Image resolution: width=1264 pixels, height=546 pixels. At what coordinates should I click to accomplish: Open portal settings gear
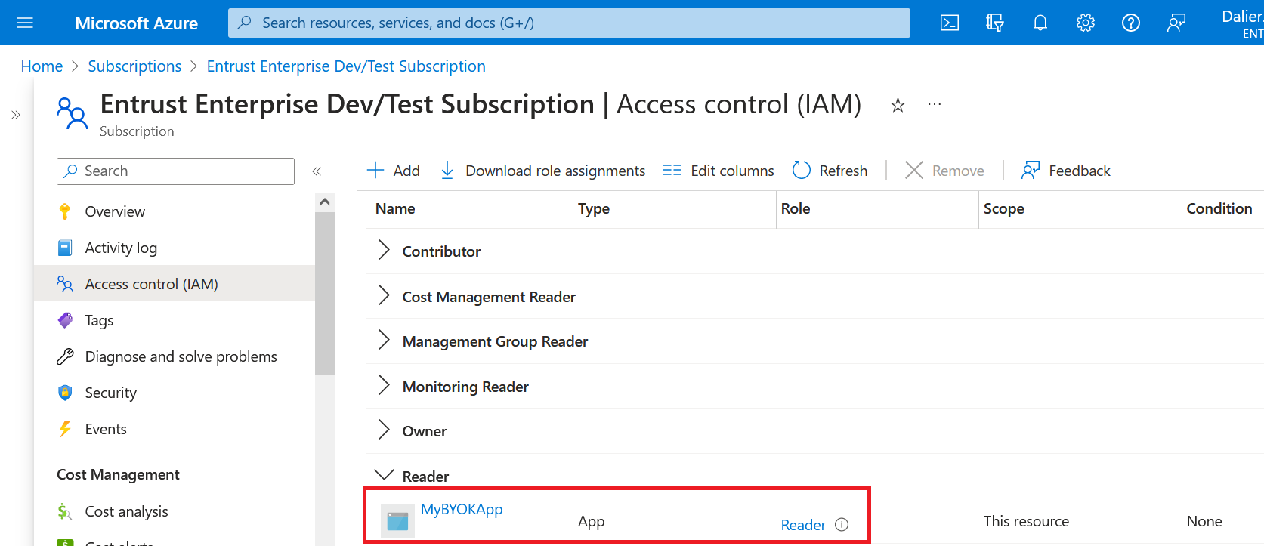click(x=1086, y=23)
